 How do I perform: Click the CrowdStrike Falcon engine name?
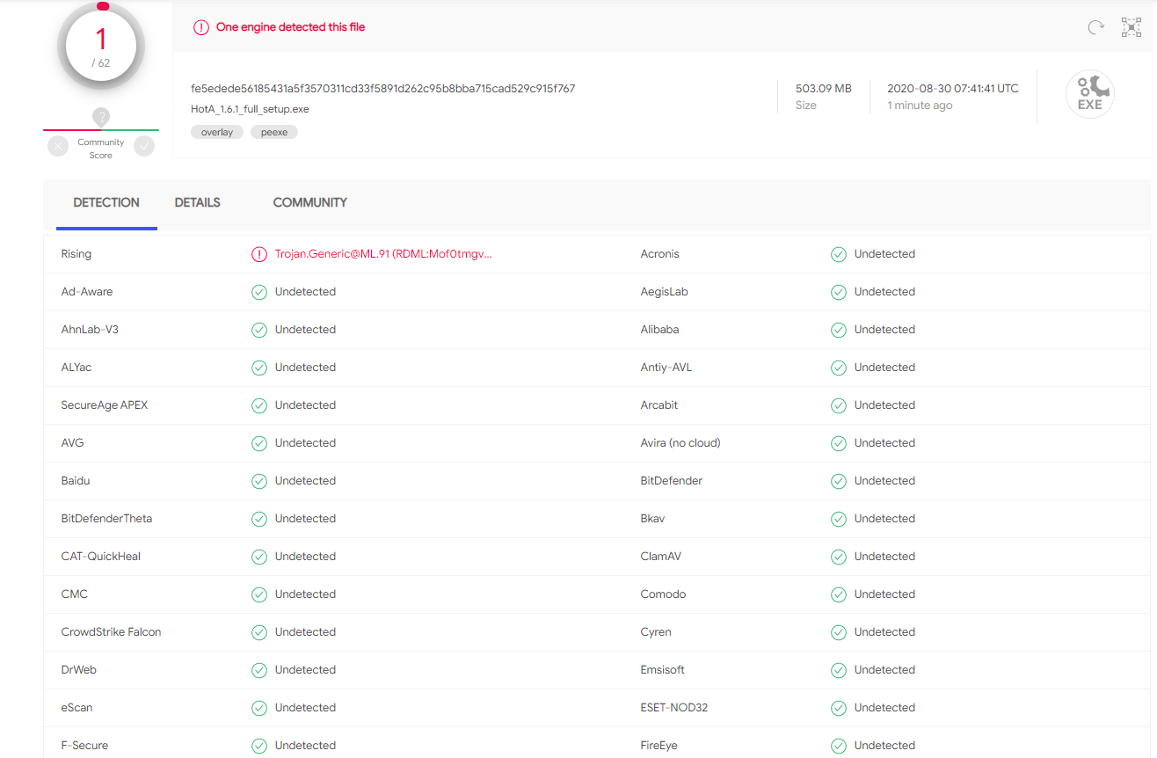point(111,632)
